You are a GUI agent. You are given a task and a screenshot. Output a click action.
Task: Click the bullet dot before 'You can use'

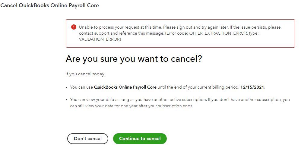click(67, 87)
